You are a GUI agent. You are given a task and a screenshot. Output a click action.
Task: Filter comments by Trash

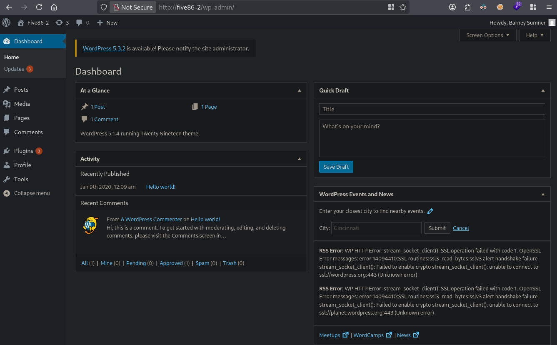click(x=230, y=263)
